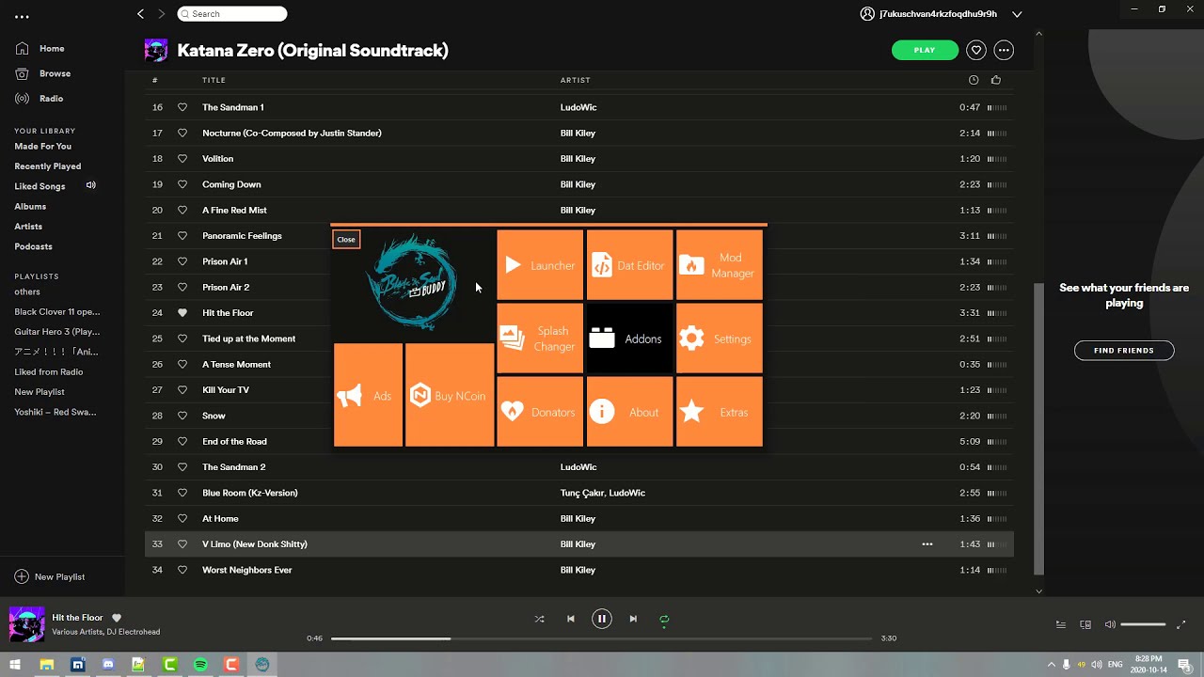Expand the account dropdown arrow
This screenshot has height=677, width=1204.
click(x=1017, y=14)
